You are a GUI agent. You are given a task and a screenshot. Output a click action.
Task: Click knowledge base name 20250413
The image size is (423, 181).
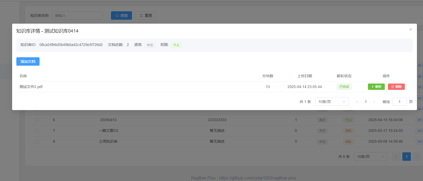click(x=108, y=120)
